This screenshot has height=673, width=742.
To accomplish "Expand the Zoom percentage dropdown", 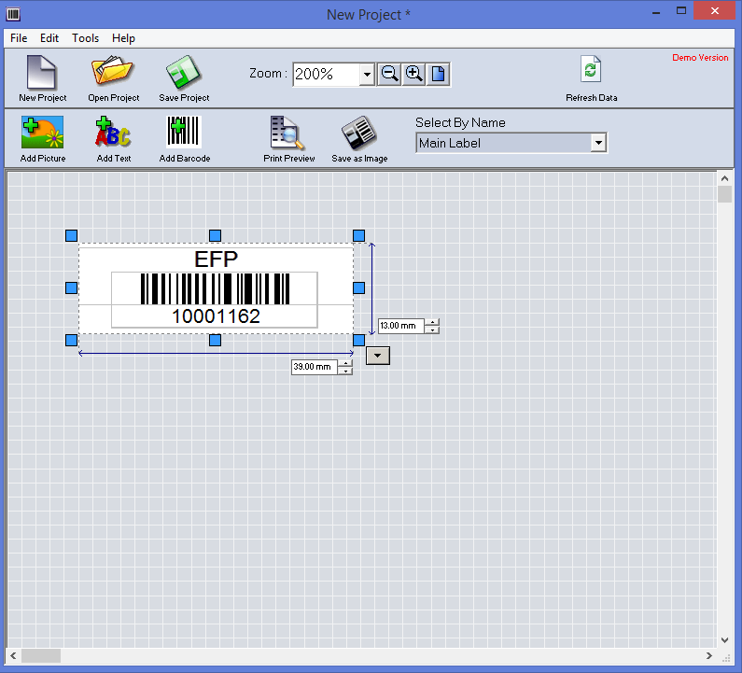I will click(x=367, y=75).
